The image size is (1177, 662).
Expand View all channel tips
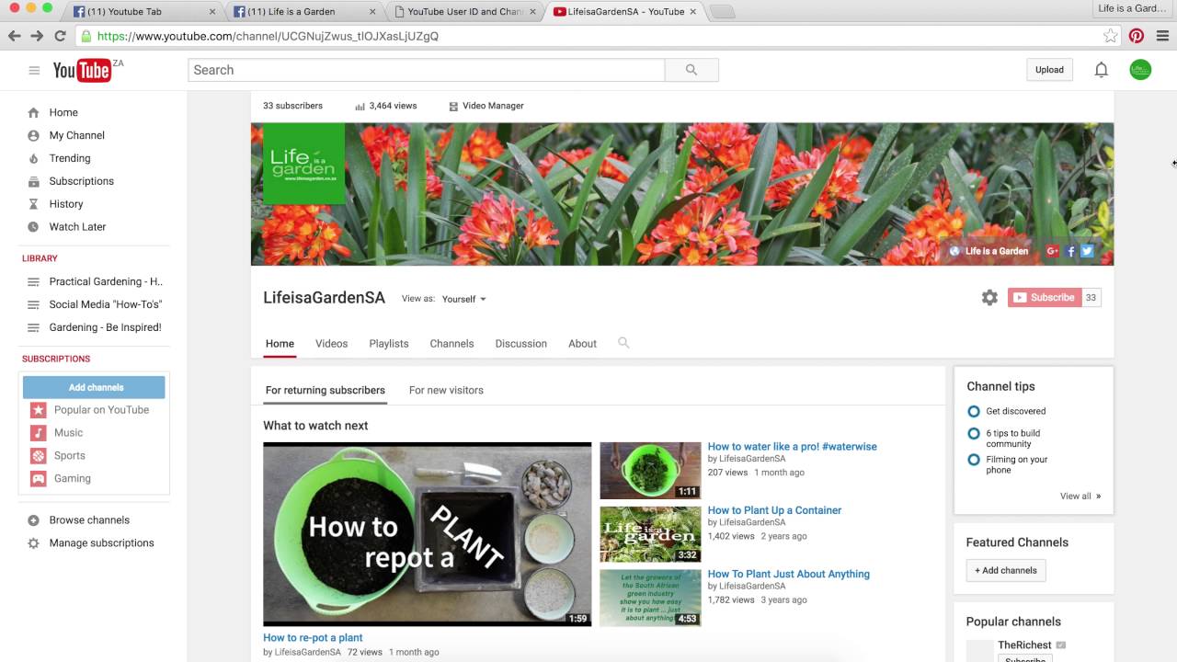(x=1080, y=496)
